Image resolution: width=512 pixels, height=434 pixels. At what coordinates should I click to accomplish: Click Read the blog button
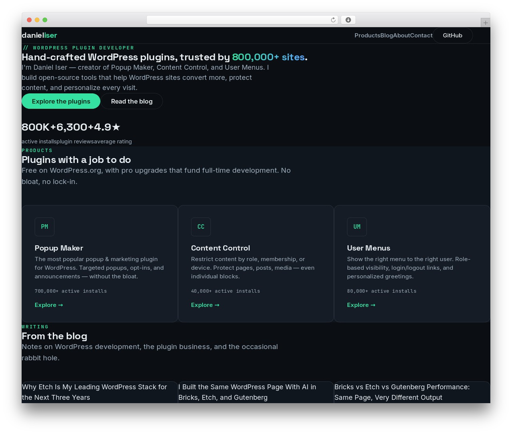coord(132,101)
